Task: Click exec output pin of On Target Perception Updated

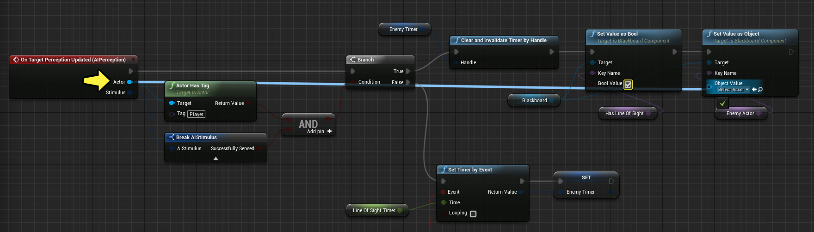Action: [131, 71]
